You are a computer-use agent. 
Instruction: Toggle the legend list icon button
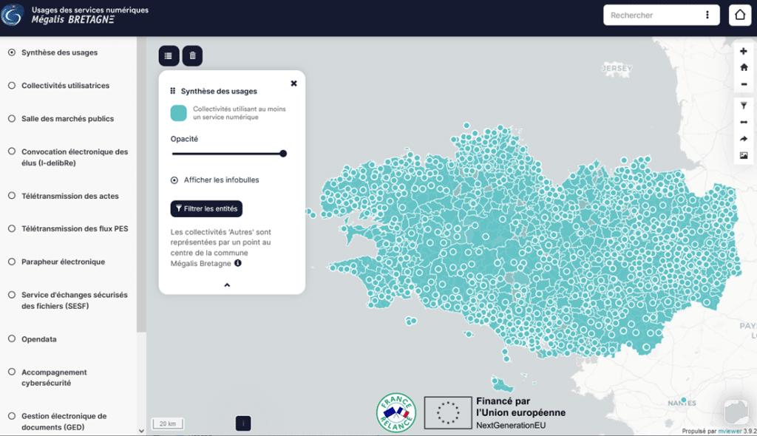click(169, 55)
